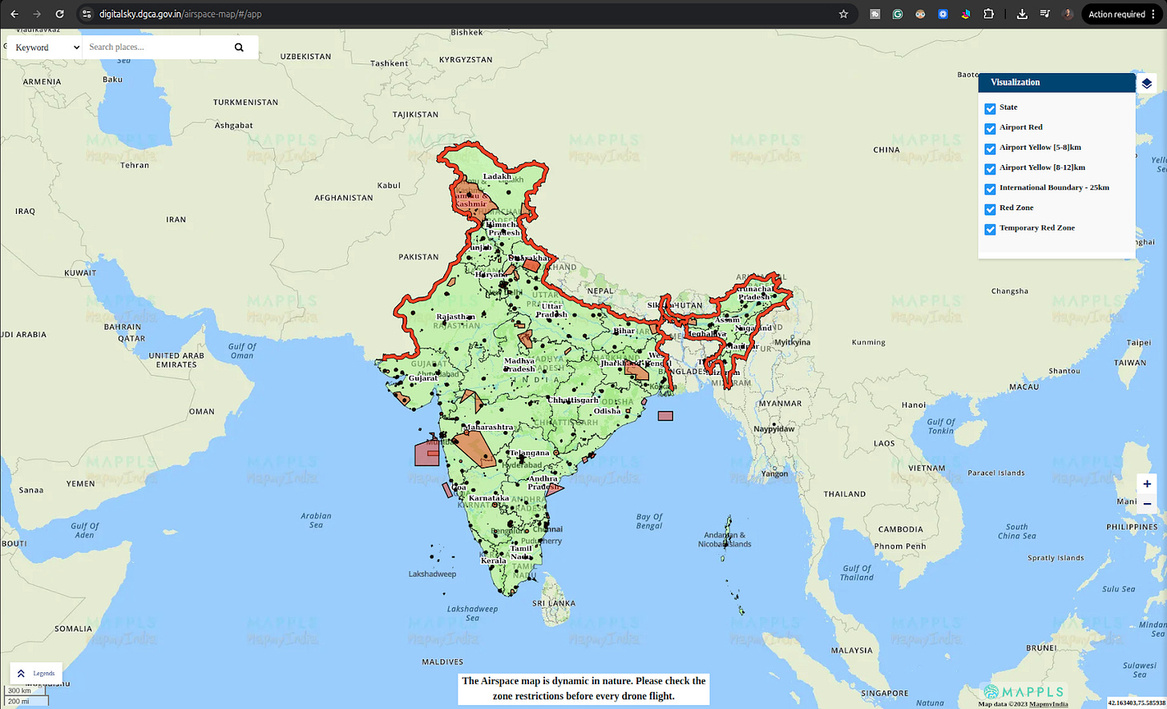Show browser downloads
This screenshot has width=1167, height=709.
pyautogui.click(x=1022, y=14)
